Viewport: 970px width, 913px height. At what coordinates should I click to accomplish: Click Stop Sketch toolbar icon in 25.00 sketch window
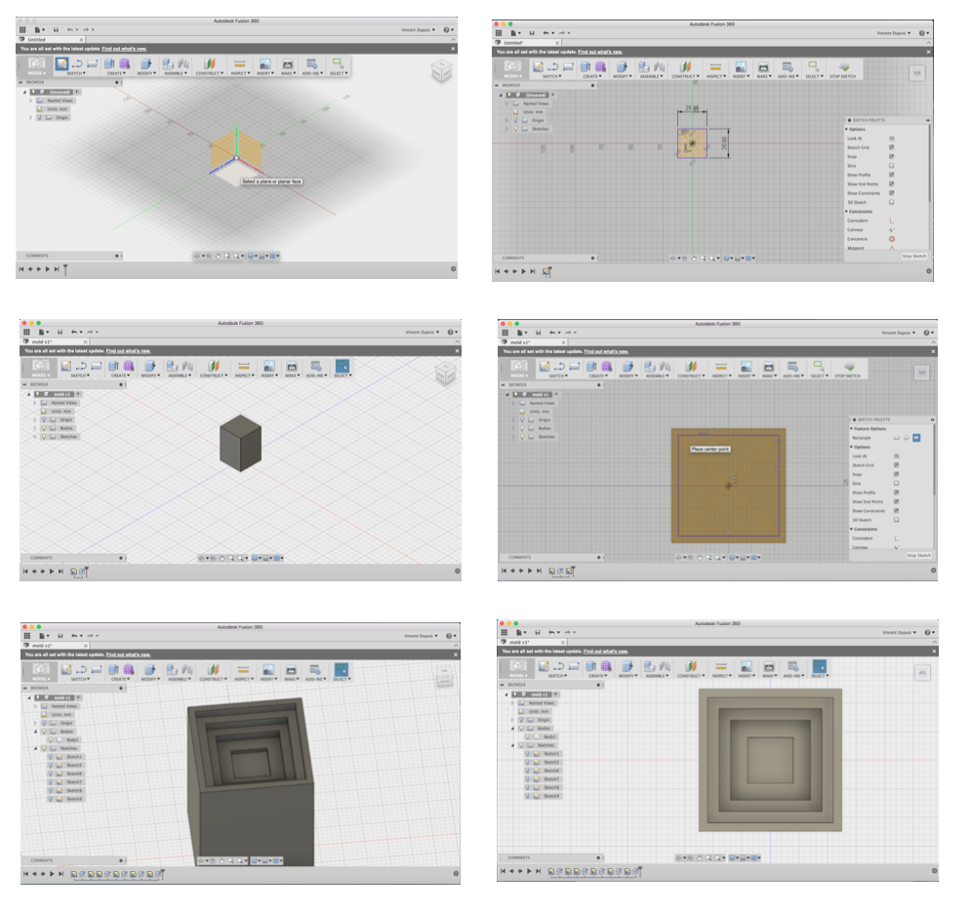point(844,66)
